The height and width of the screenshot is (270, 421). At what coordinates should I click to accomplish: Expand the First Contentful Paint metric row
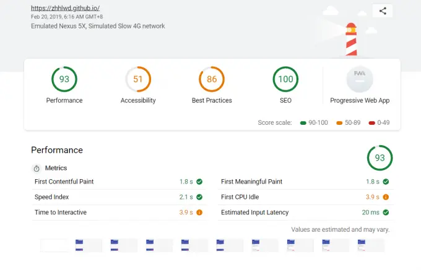click(119, 182)
